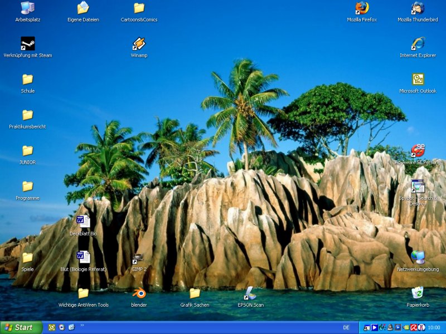Click the Spybot Search & Destroy icon
Screen dimensions: 446x334
tap(418, 186)
